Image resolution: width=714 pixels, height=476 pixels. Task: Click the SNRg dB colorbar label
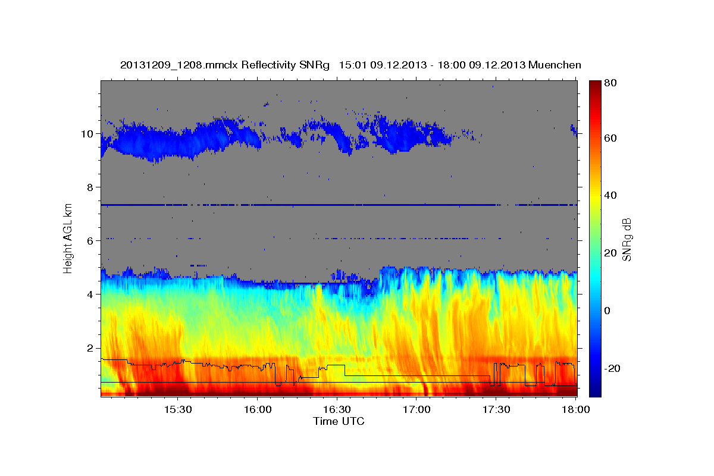tap(627, 239)
